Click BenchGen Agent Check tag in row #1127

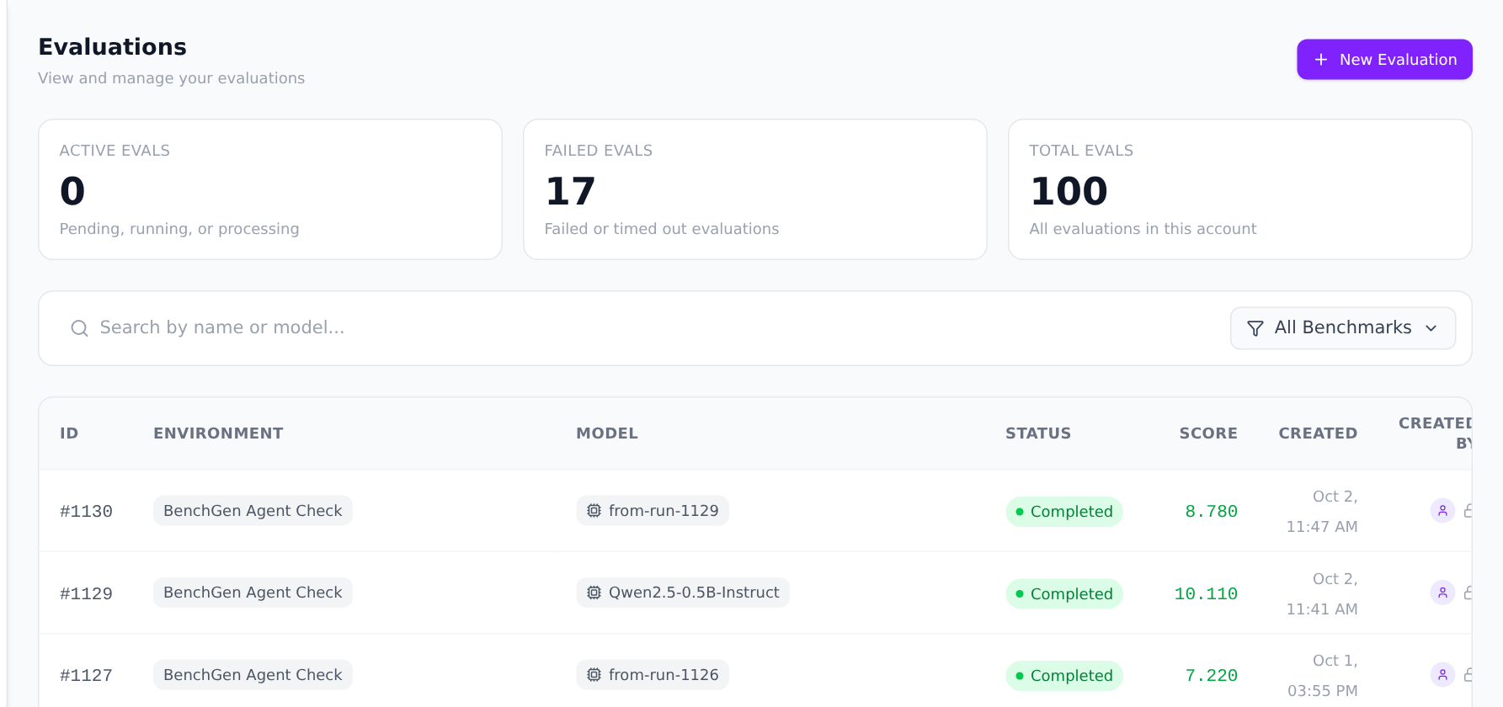coord(253,675)
